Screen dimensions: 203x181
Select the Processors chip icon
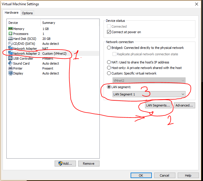click(10, 34)
